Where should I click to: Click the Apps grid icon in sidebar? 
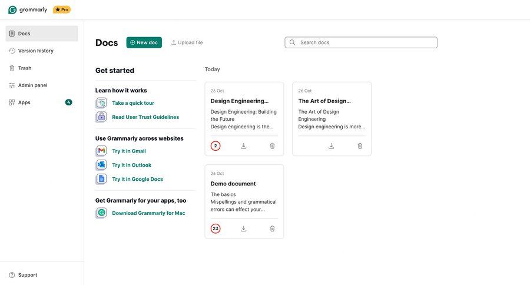pyautogui.click(x=12, y=102)
